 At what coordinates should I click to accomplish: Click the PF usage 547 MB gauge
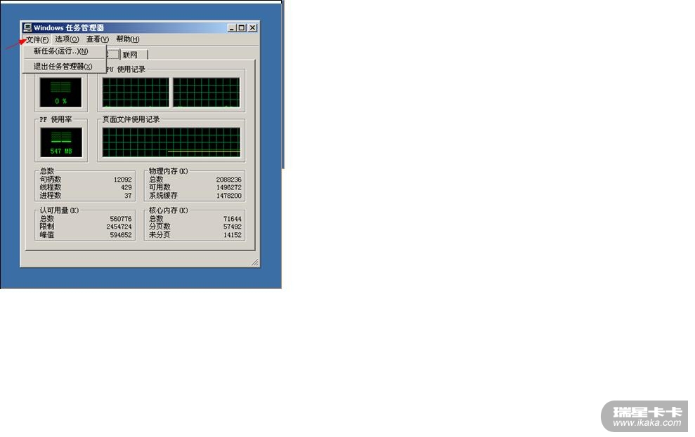coord(61,142)
